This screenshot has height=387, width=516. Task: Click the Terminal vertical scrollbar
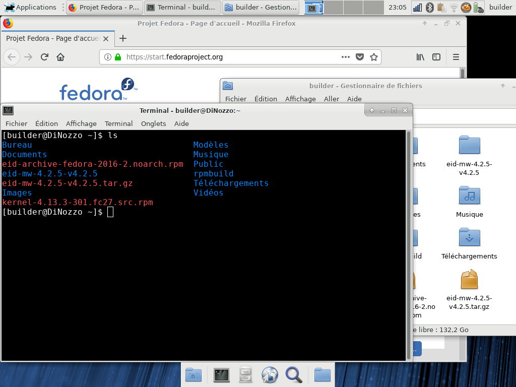pos(409,245)
